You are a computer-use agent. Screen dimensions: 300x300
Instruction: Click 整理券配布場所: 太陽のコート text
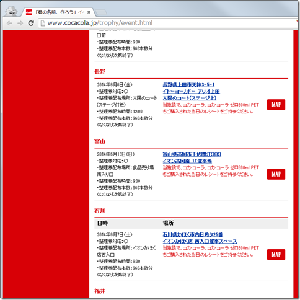coord(127,98)
